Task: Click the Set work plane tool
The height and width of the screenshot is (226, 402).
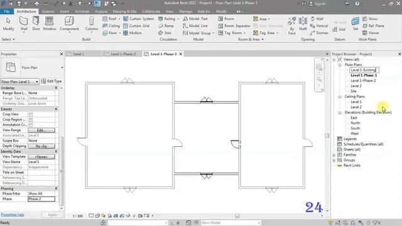Action: click(355, 24)
